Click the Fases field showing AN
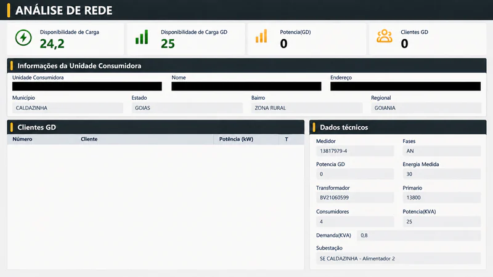Viewport: 493px width, 277px height. click(442, 151)
